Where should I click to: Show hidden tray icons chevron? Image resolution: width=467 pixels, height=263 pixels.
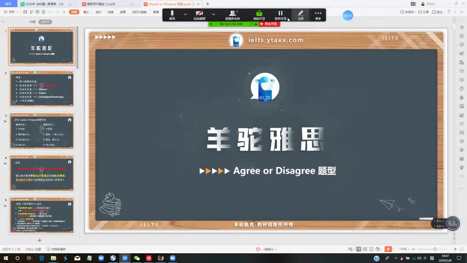tap(396, 258)
